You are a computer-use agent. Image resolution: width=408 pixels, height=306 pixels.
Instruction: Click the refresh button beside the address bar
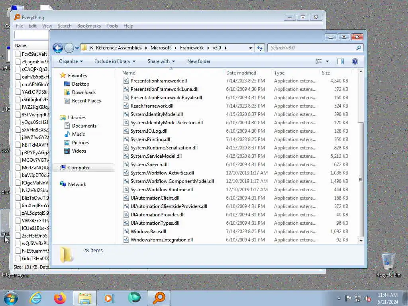coord(260,48)
